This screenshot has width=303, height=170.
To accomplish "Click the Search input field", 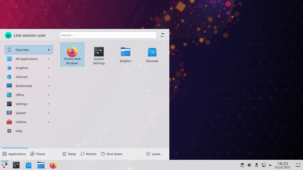I will [x=108, y=35].
